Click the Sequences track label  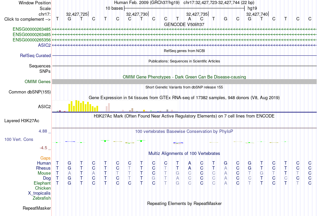40,66
